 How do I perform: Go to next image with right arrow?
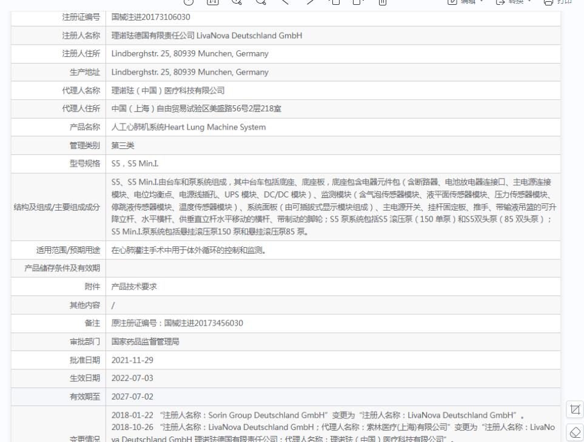click(x=310, y=2)
